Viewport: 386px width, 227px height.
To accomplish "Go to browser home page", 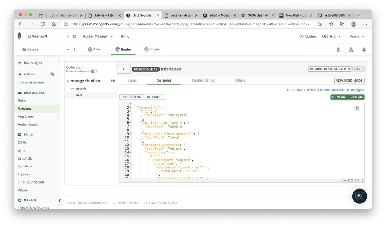I will point(54,24).
